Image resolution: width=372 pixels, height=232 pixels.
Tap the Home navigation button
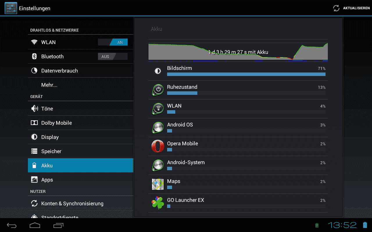click(35, 225)
